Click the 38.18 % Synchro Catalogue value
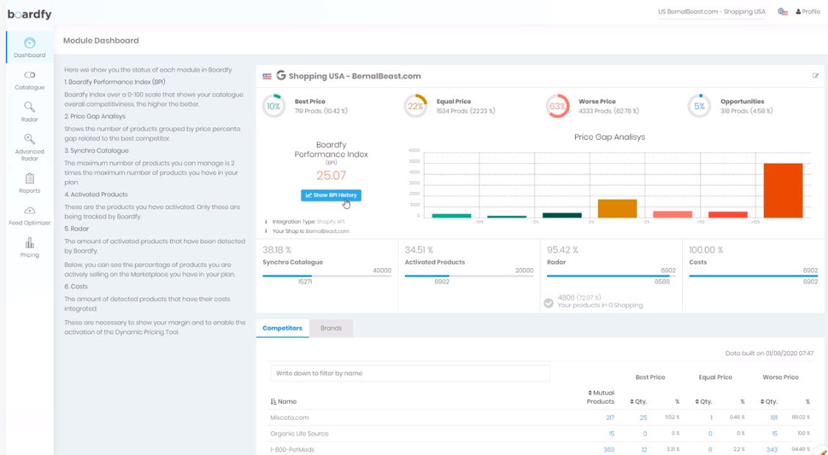 [x=276, y=250]
